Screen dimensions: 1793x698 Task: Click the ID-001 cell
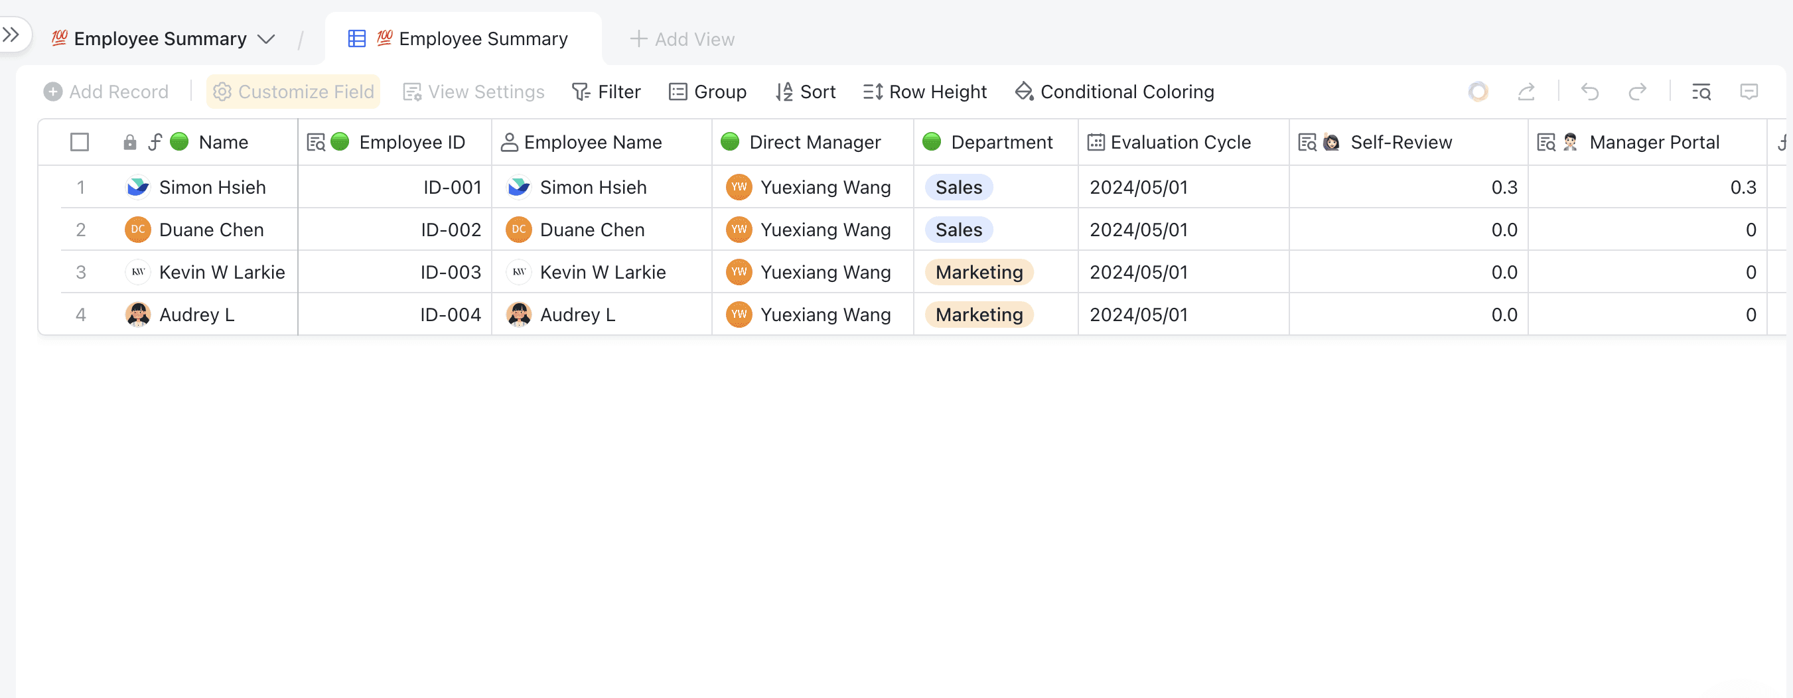(x=395, y=187)
